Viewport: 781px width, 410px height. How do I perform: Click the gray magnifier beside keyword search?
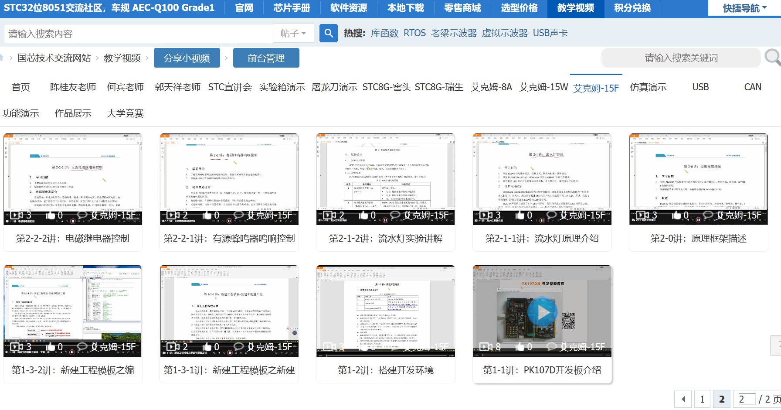pos(772,58)
